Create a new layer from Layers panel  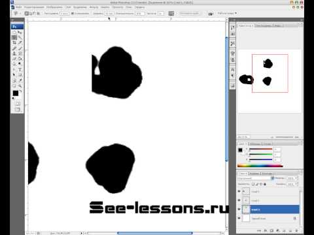[x=290, y=230]
